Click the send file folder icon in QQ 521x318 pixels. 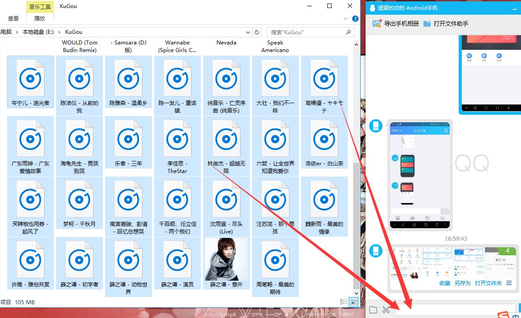pyautogui.click(x=373, y=310)
